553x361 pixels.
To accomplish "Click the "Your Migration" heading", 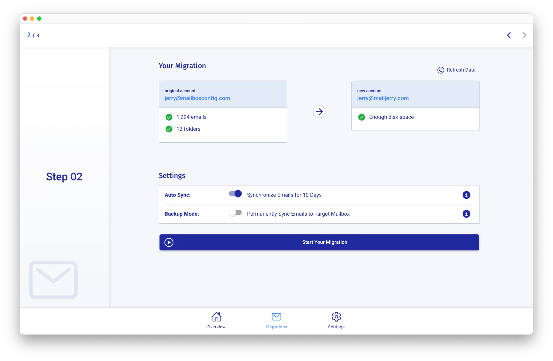I will (182, 66).
